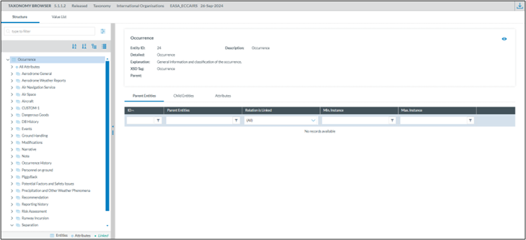Switch to the Value List tab

59,17
